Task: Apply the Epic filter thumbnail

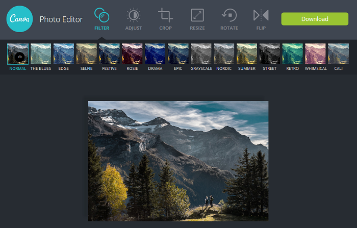Action: 178,54
